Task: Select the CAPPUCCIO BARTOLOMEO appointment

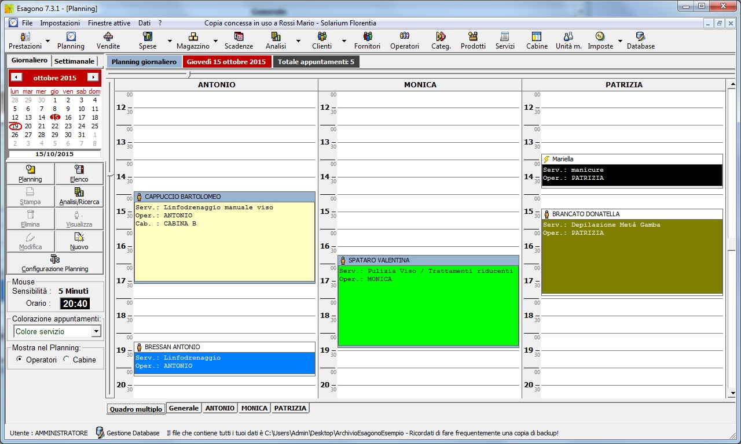Action: (x=225, y=237)
